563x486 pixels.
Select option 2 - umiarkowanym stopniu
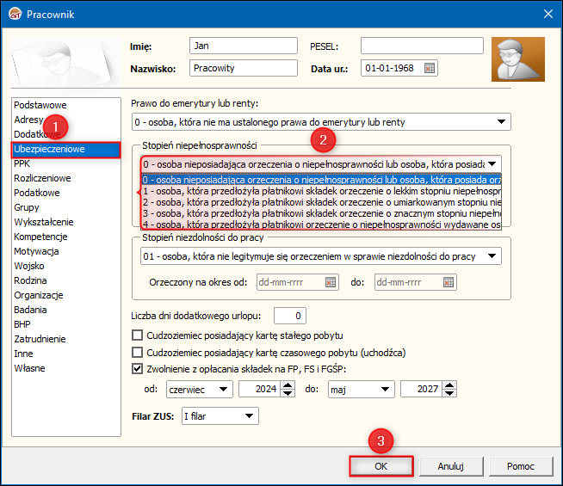[x=321, y=202]
